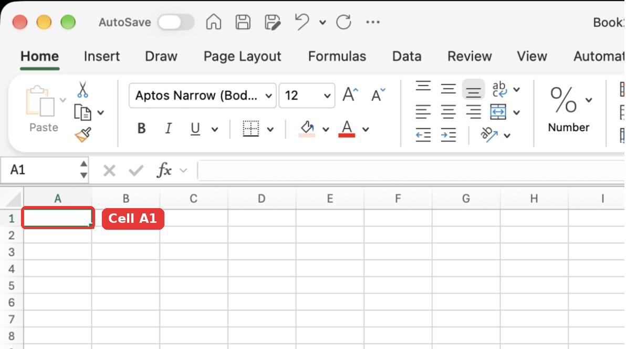The width and height of the screenshot is (626, 349).
Task: Open the Aptos Narrow font name box
Action: (202, 96)
